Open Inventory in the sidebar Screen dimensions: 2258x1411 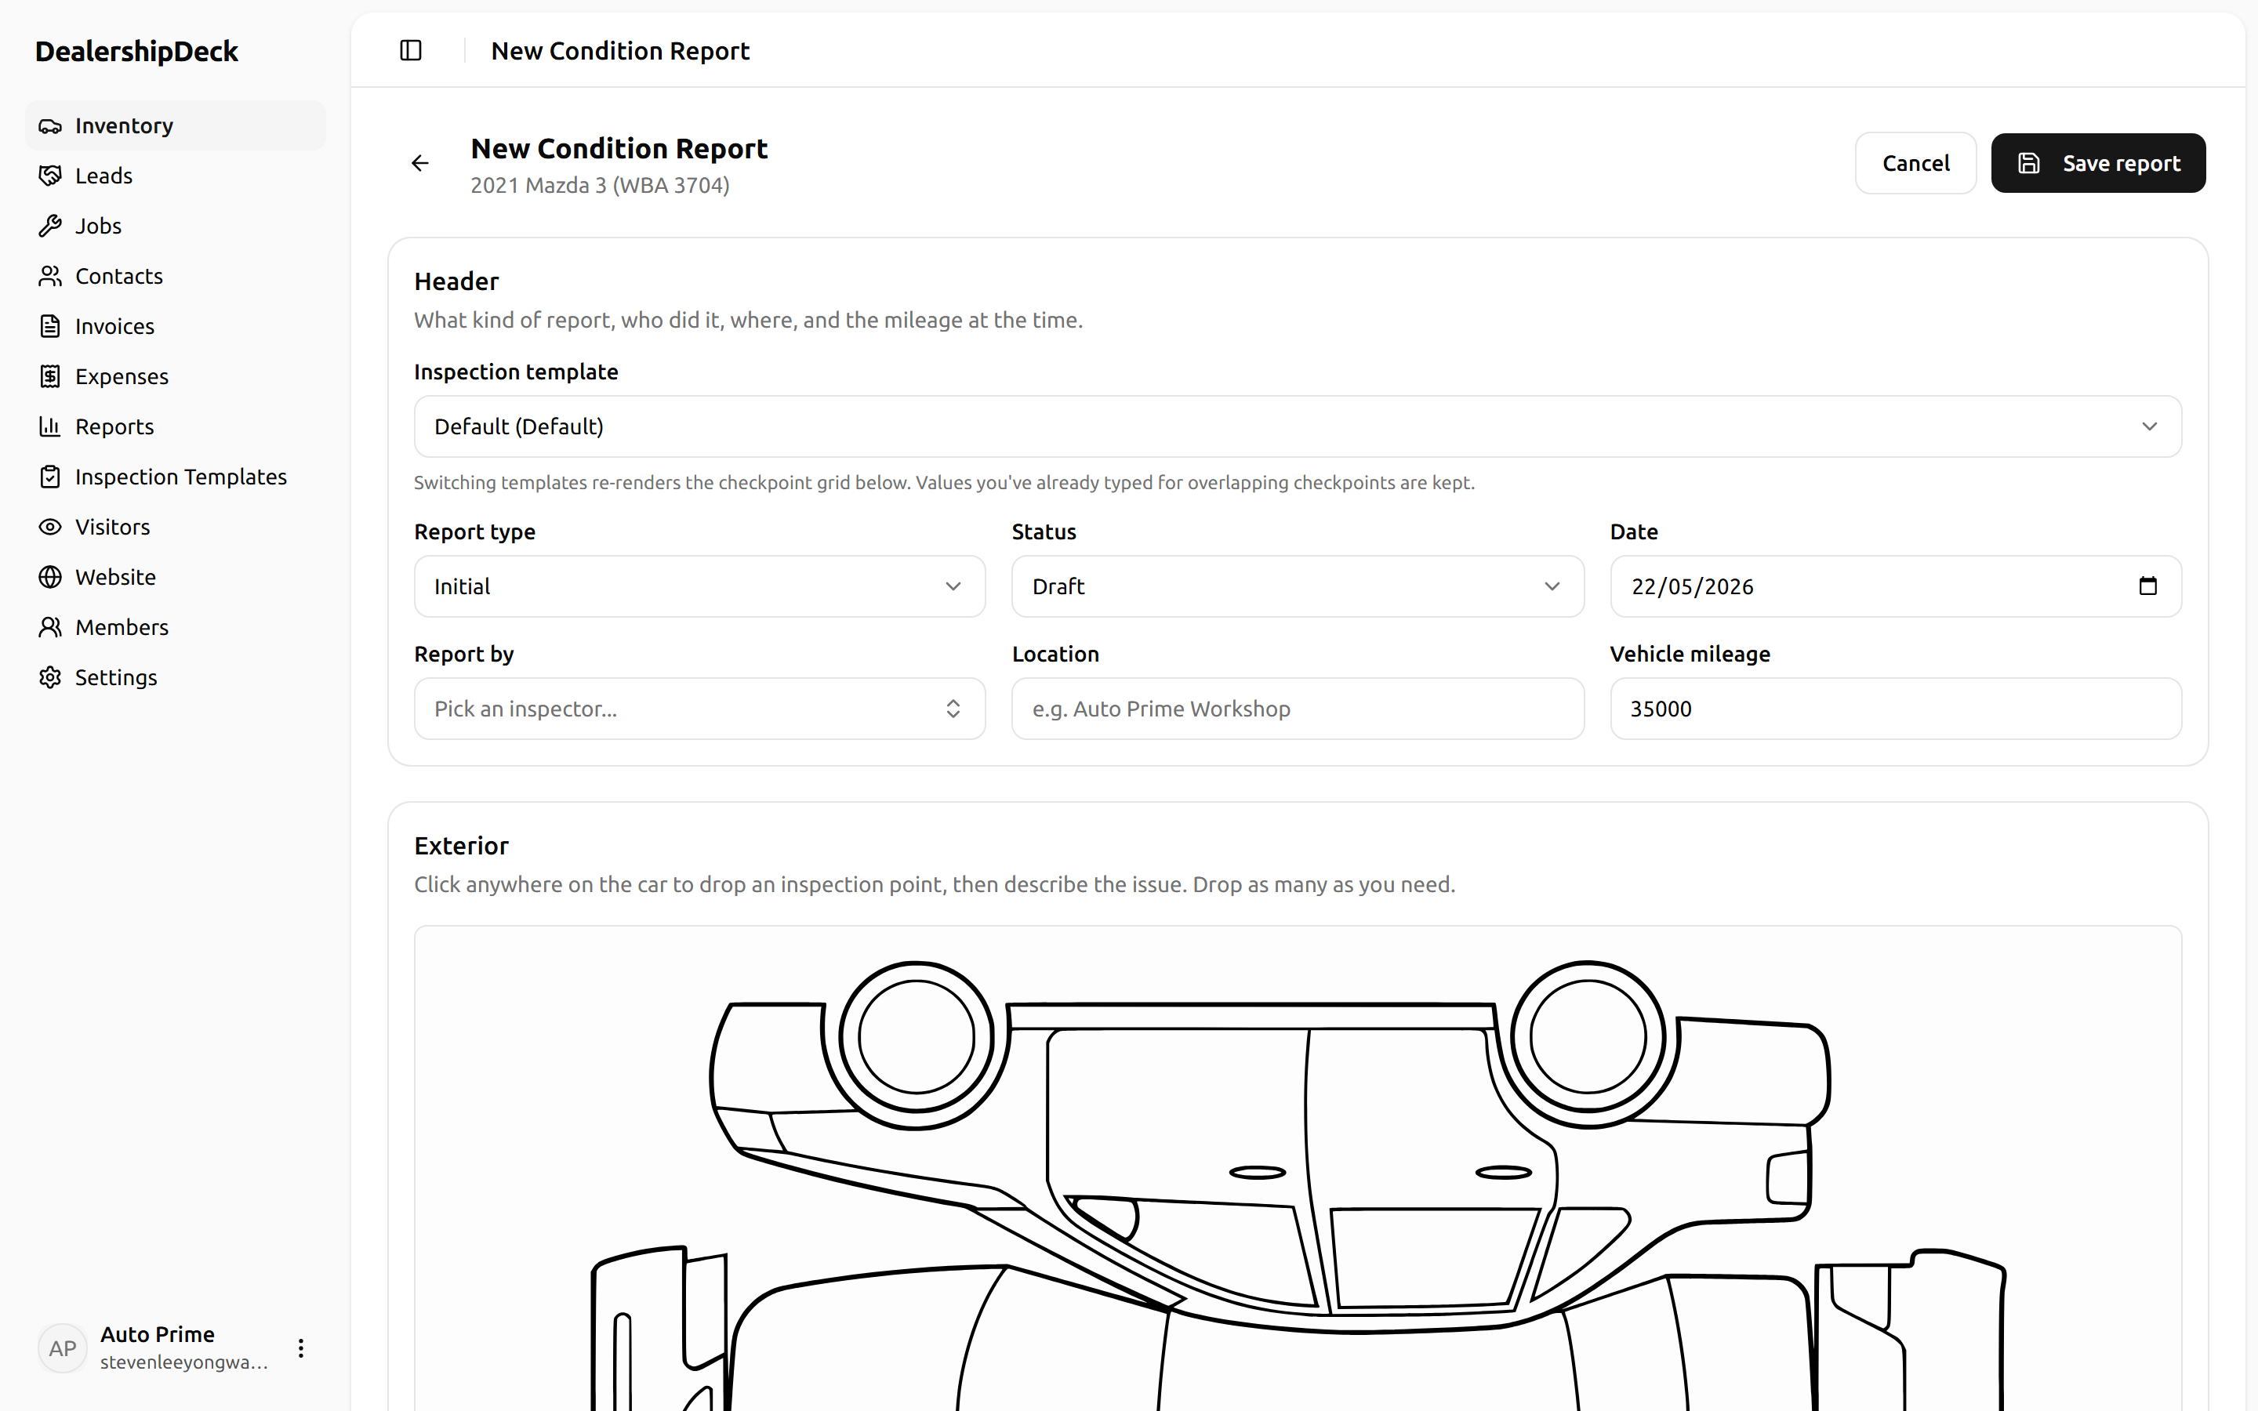click(x=176, y=126)
